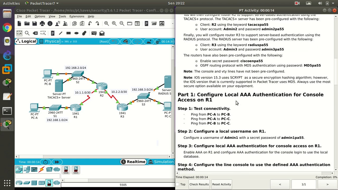This screenshot has width=338, height=190.
Task: Select Routers subcategory icon
Action: pyautogui.click(x=19, y=183)
